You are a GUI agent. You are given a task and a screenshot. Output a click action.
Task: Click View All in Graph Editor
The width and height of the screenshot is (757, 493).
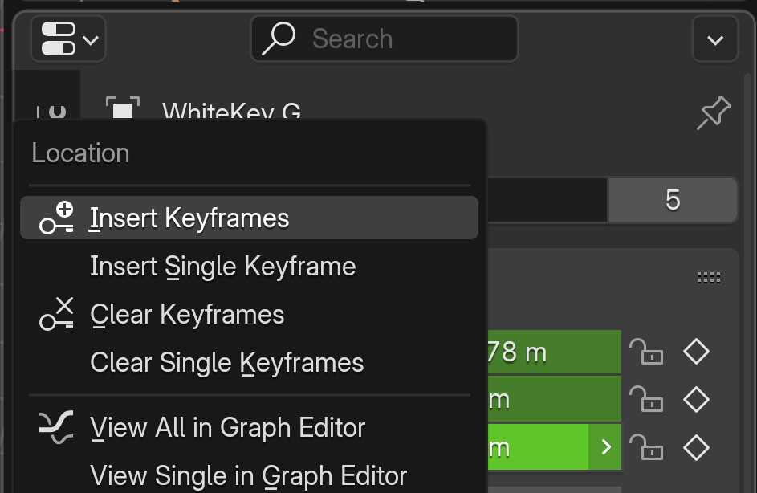tap(227, 427)
